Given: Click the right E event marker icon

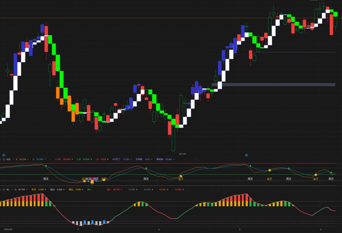Looking at the screenshot, I should 246,155.
